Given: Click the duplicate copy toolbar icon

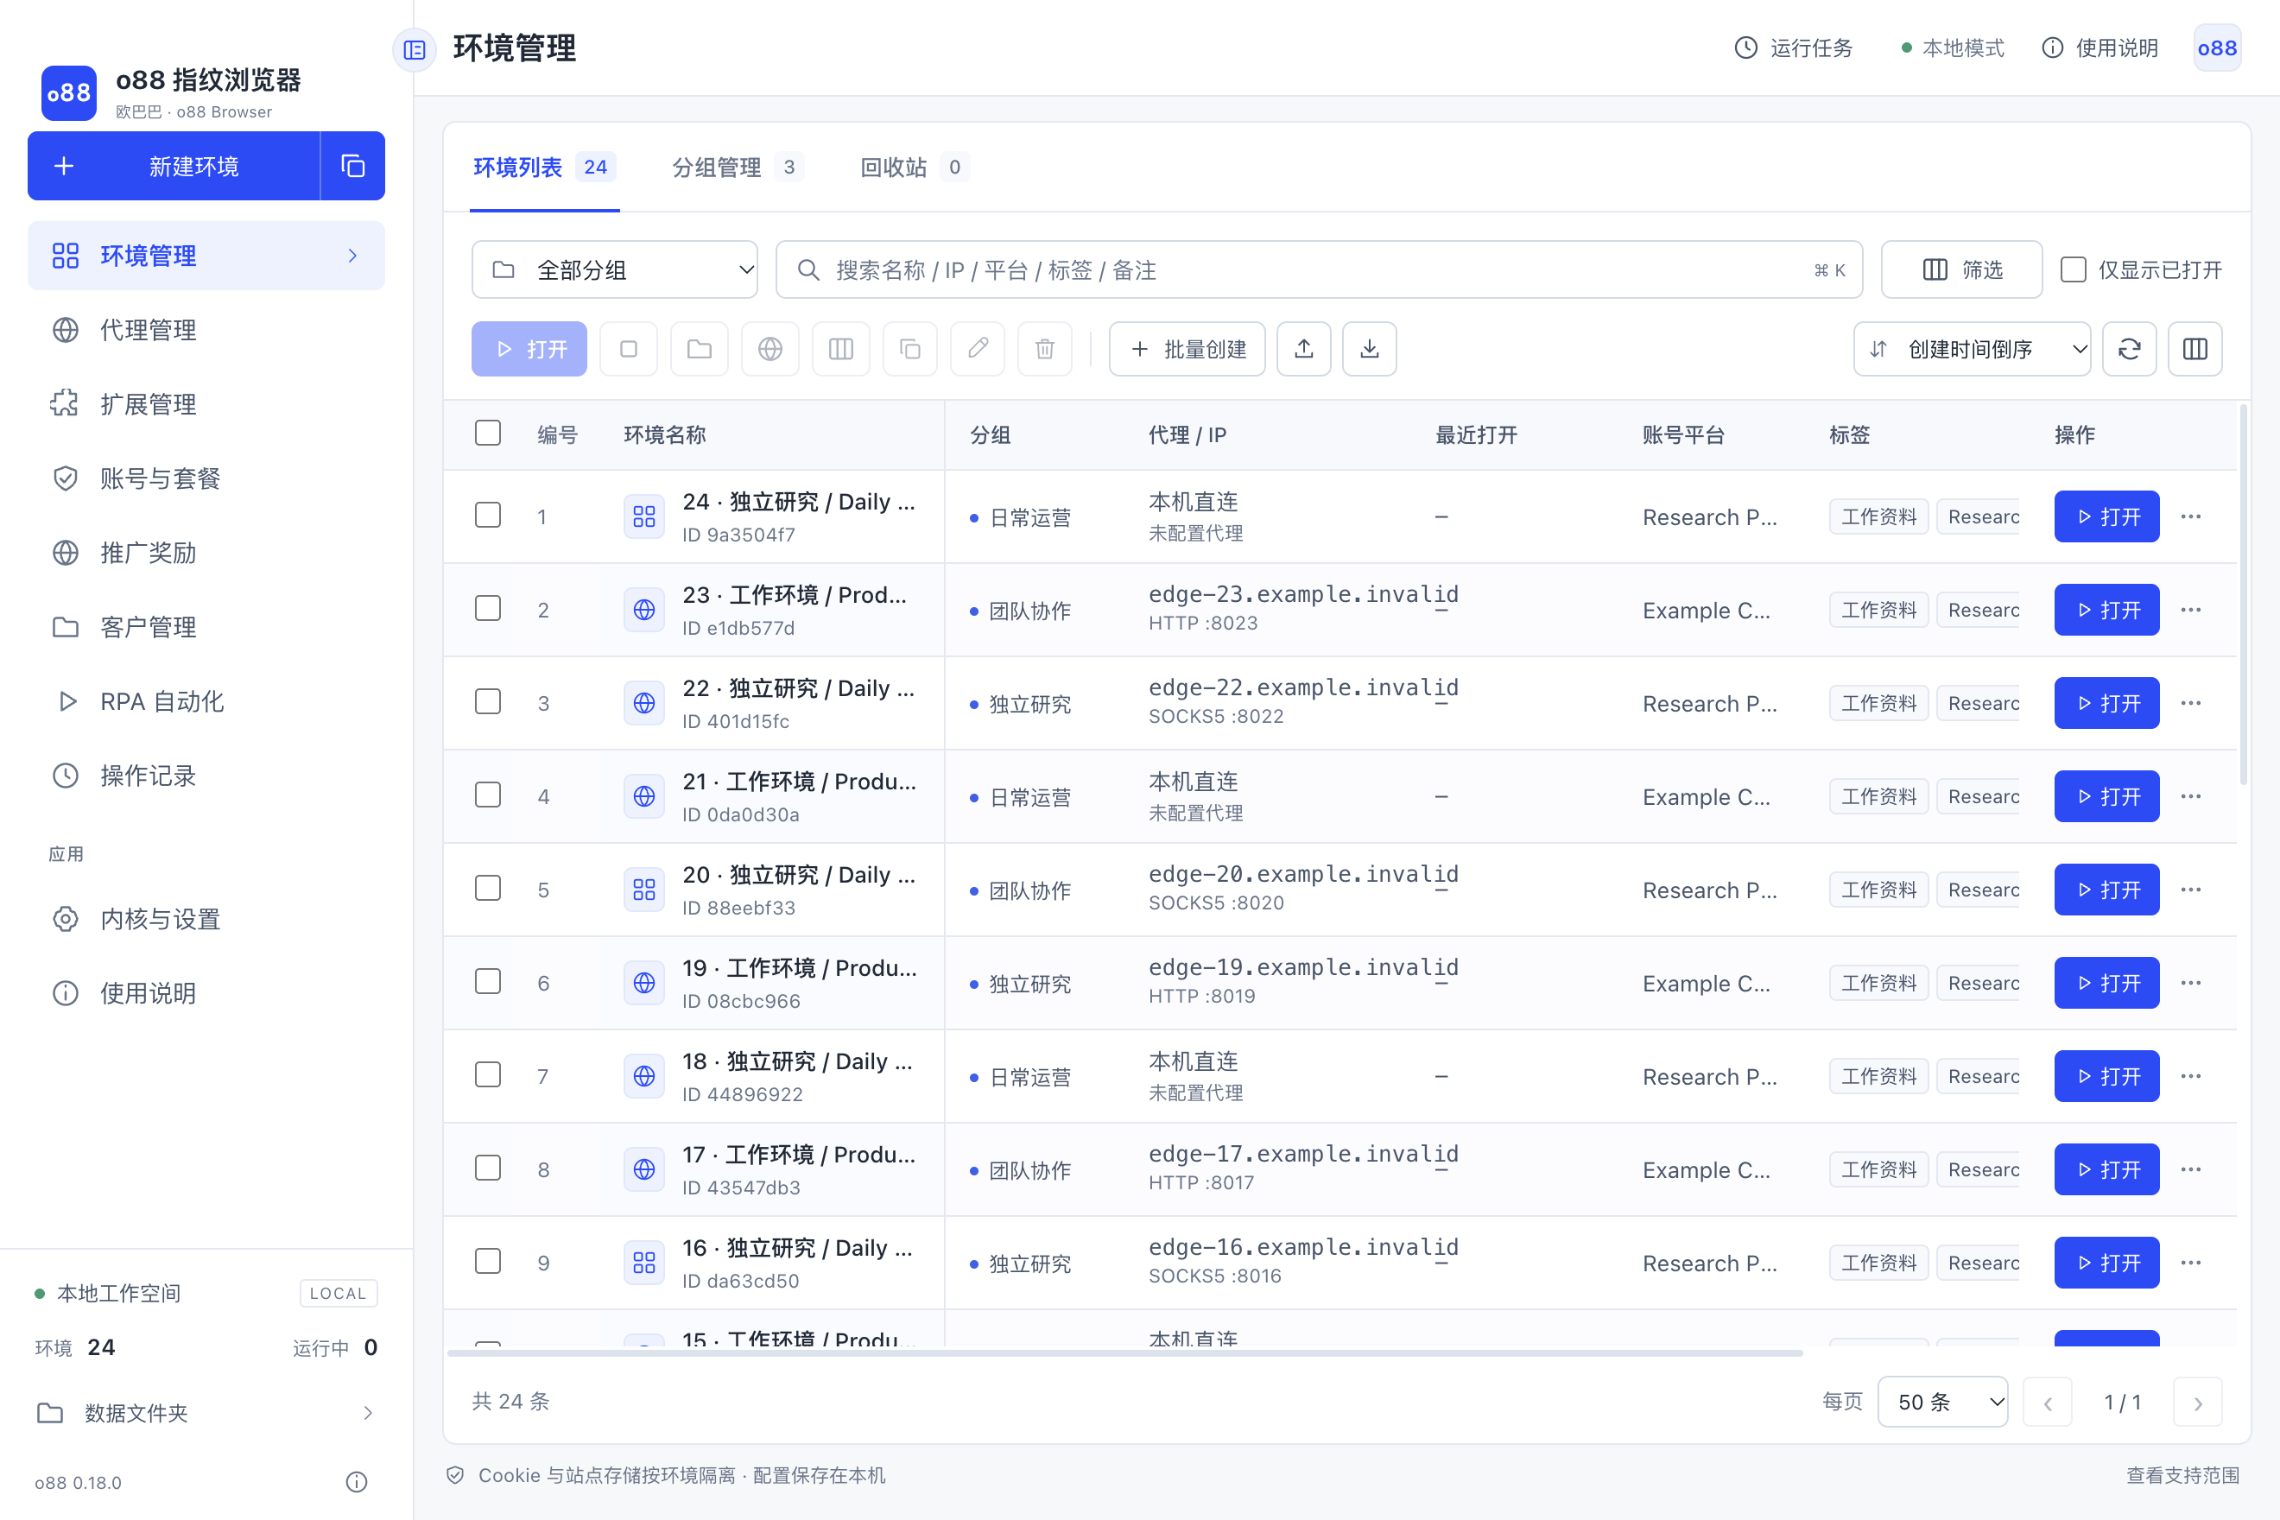Looking at the screenshot, I should coord(910,349).
